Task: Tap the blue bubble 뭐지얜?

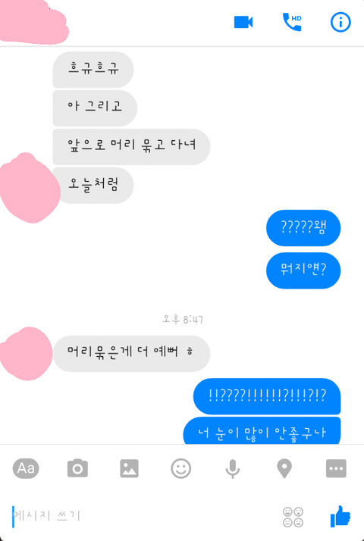Action: [x=303, y=270]
